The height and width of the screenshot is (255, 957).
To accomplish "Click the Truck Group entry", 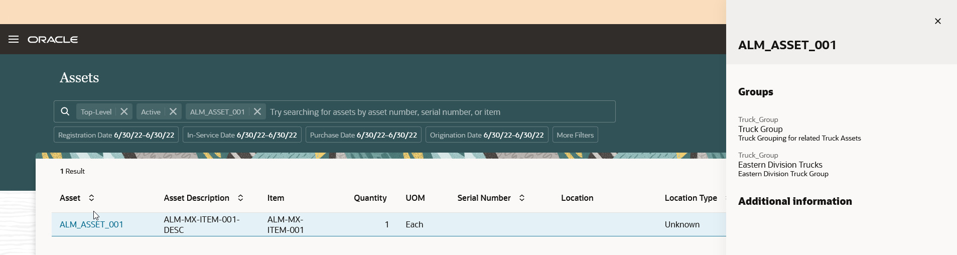I will point(760,129).
